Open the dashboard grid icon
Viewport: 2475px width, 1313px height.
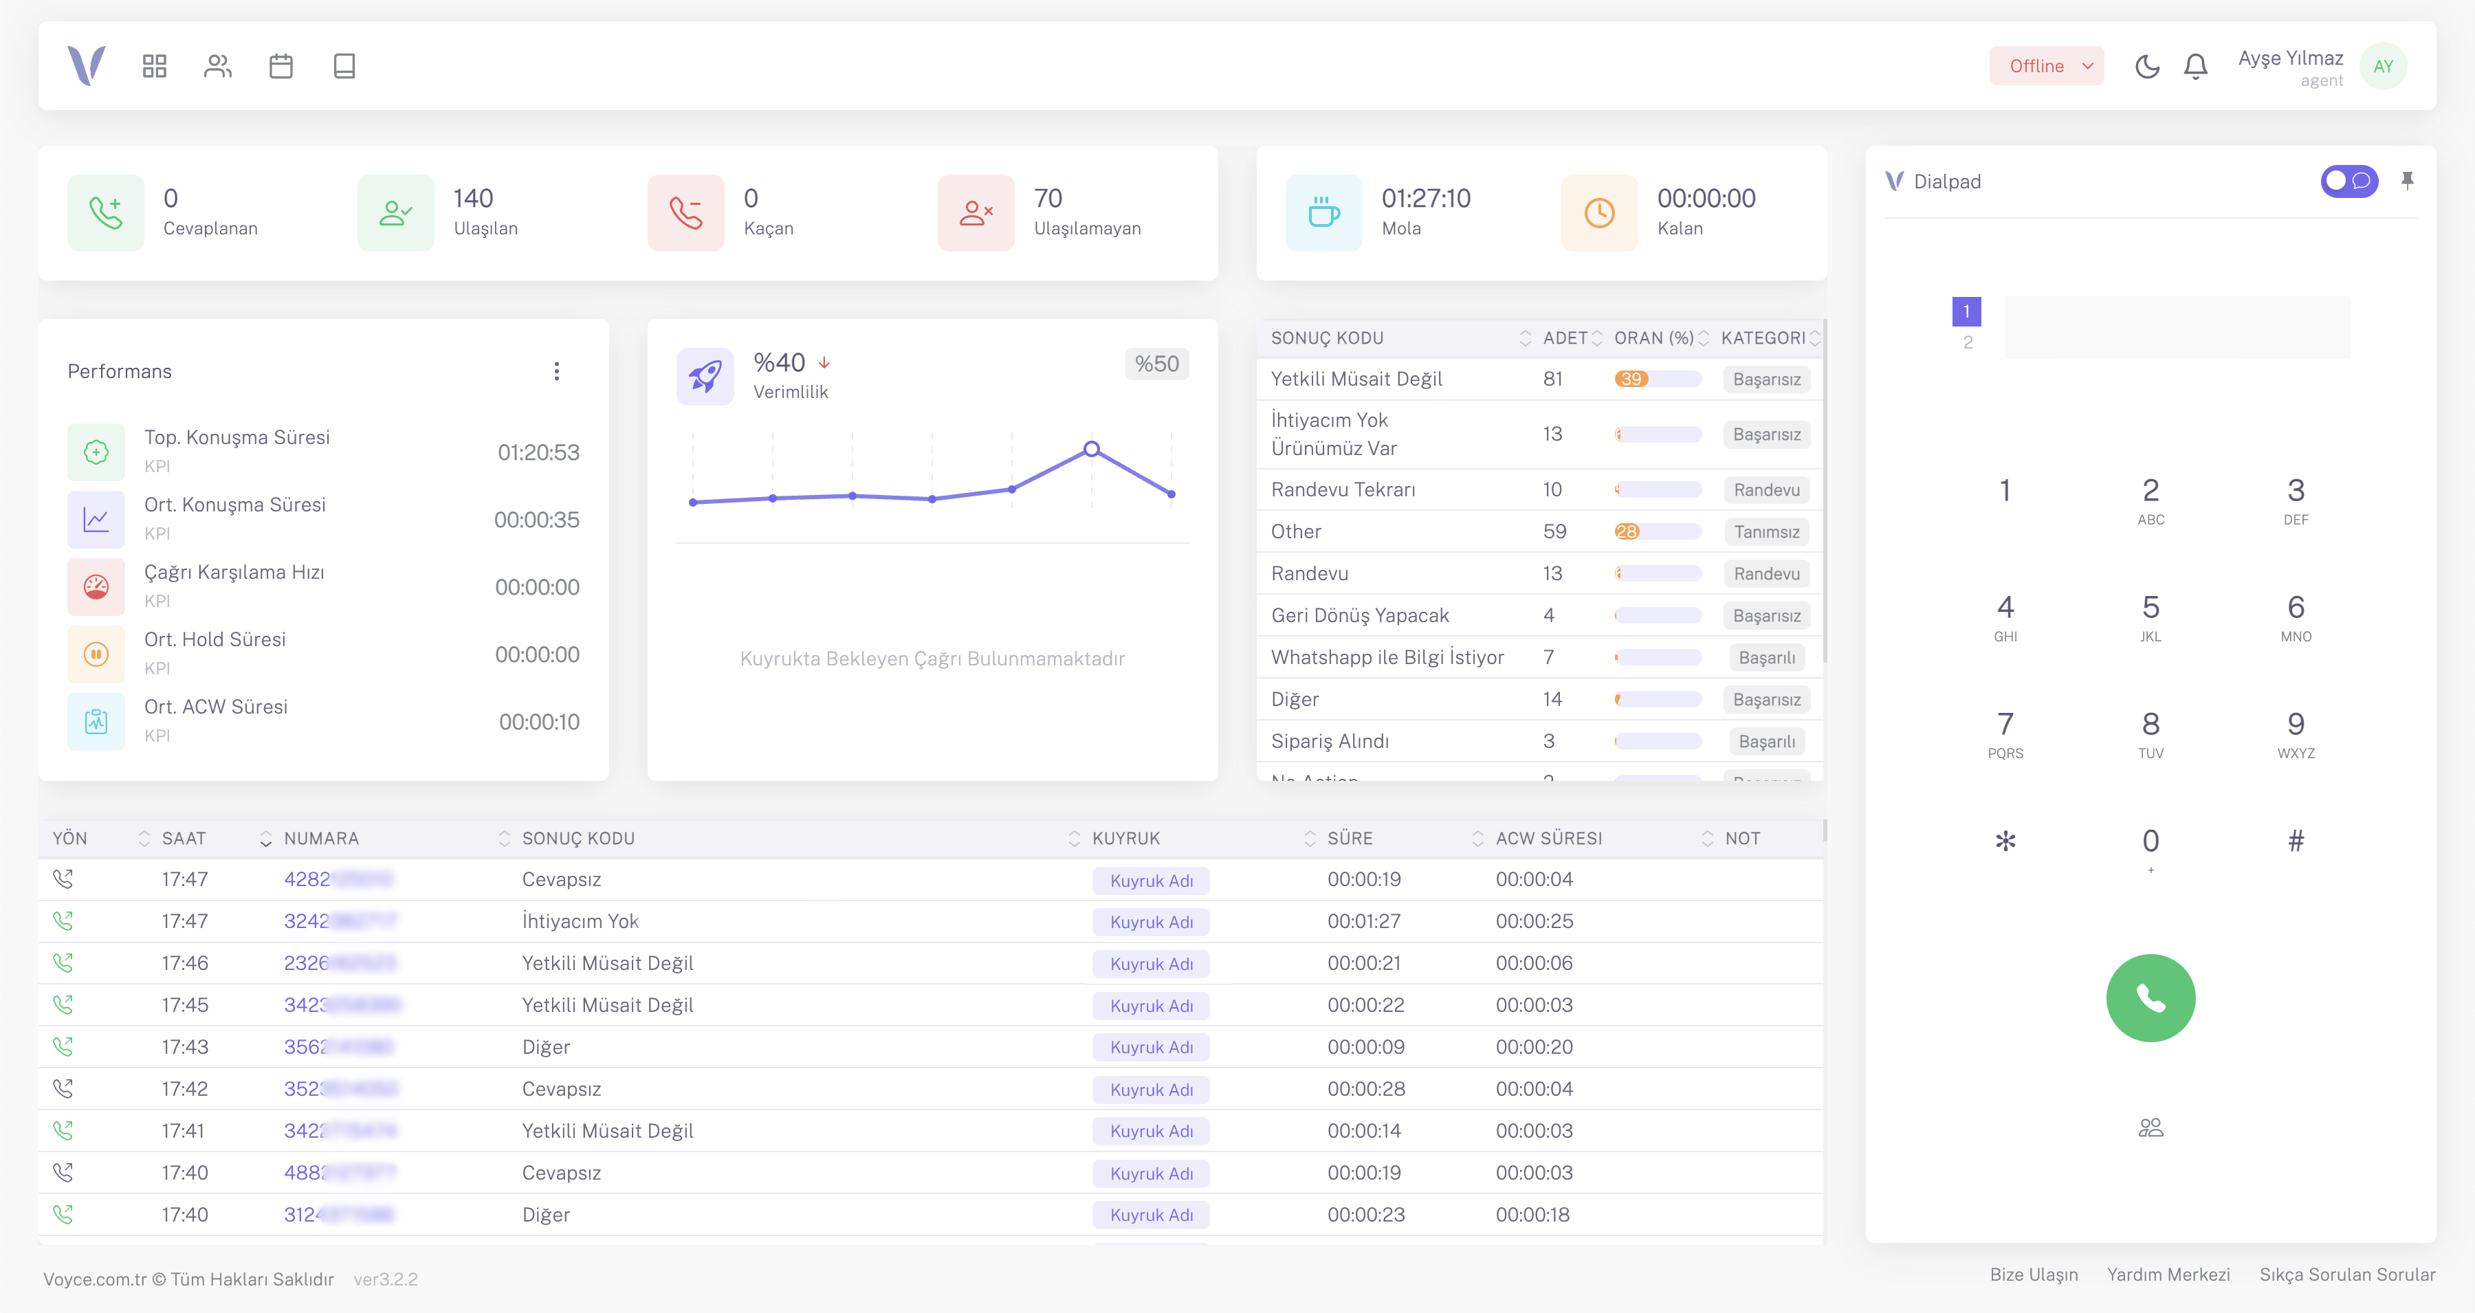155,65
